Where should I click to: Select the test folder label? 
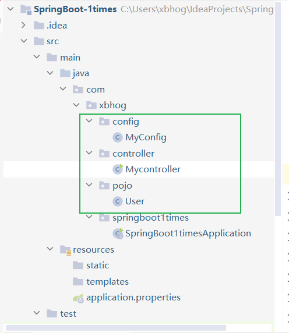pyautogui.click(x=68, y=314)
